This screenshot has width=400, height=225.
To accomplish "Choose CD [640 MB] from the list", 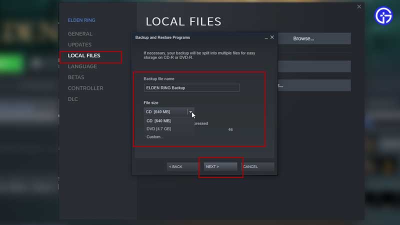I will point(158,121).
